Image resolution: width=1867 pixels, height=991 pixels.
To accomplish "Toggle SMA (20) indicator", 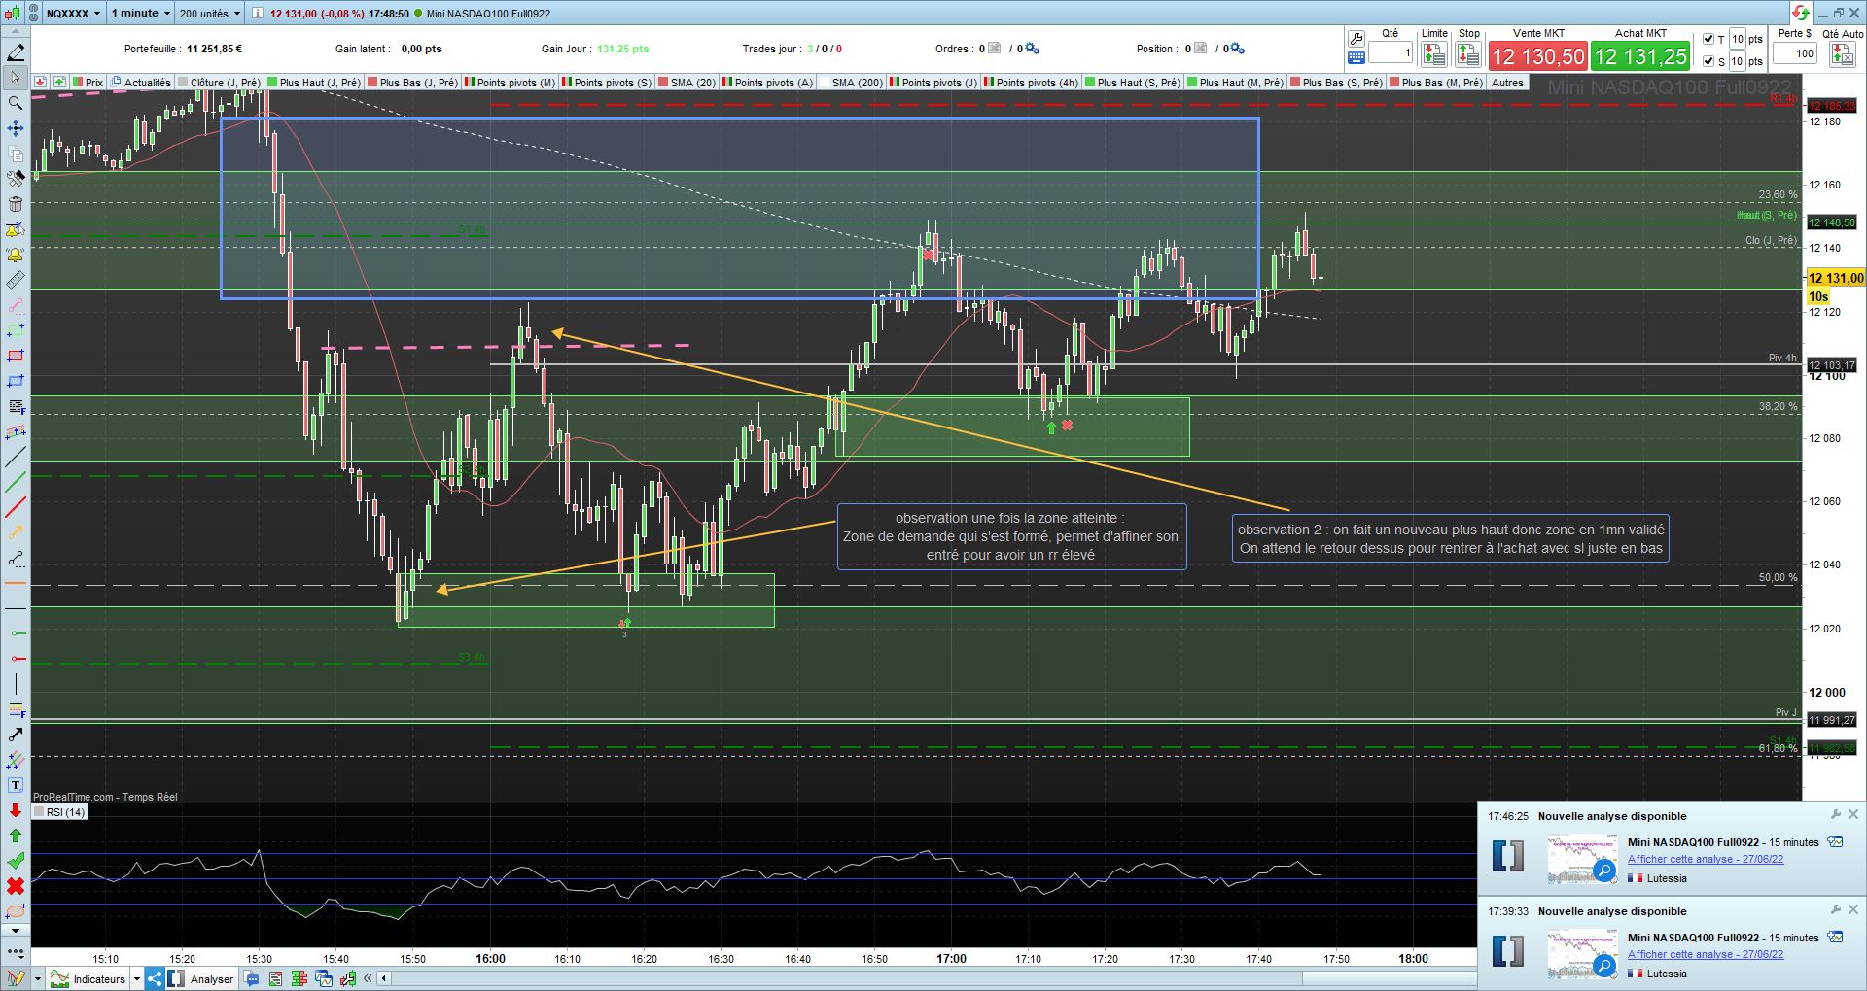I will (x=687, y=83).
